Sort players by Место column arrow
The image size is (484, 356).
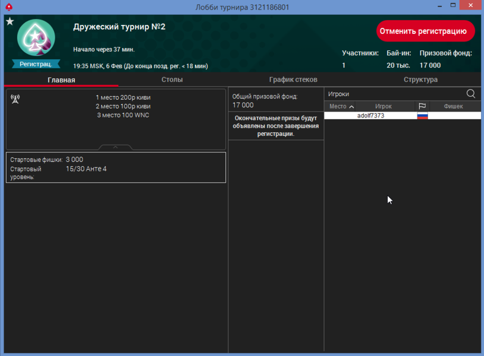351,107
